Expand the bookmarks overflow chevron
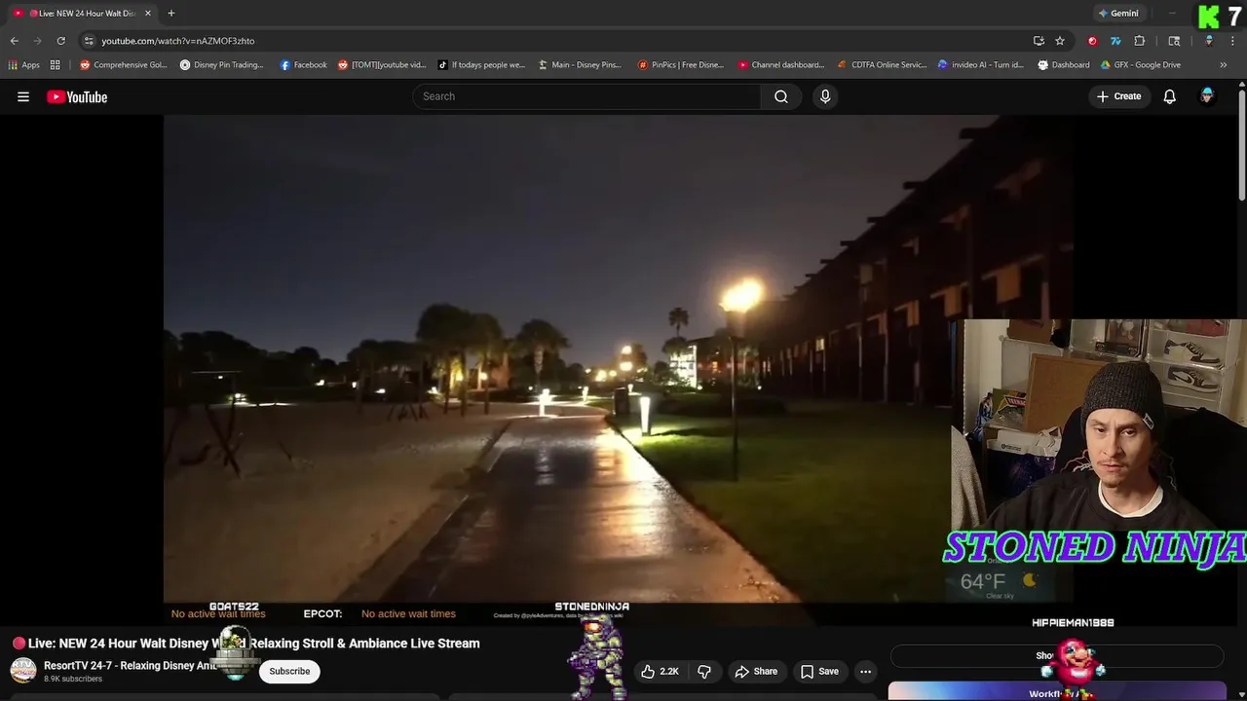The image size is (1247, 701). (x=1224, y=65)
